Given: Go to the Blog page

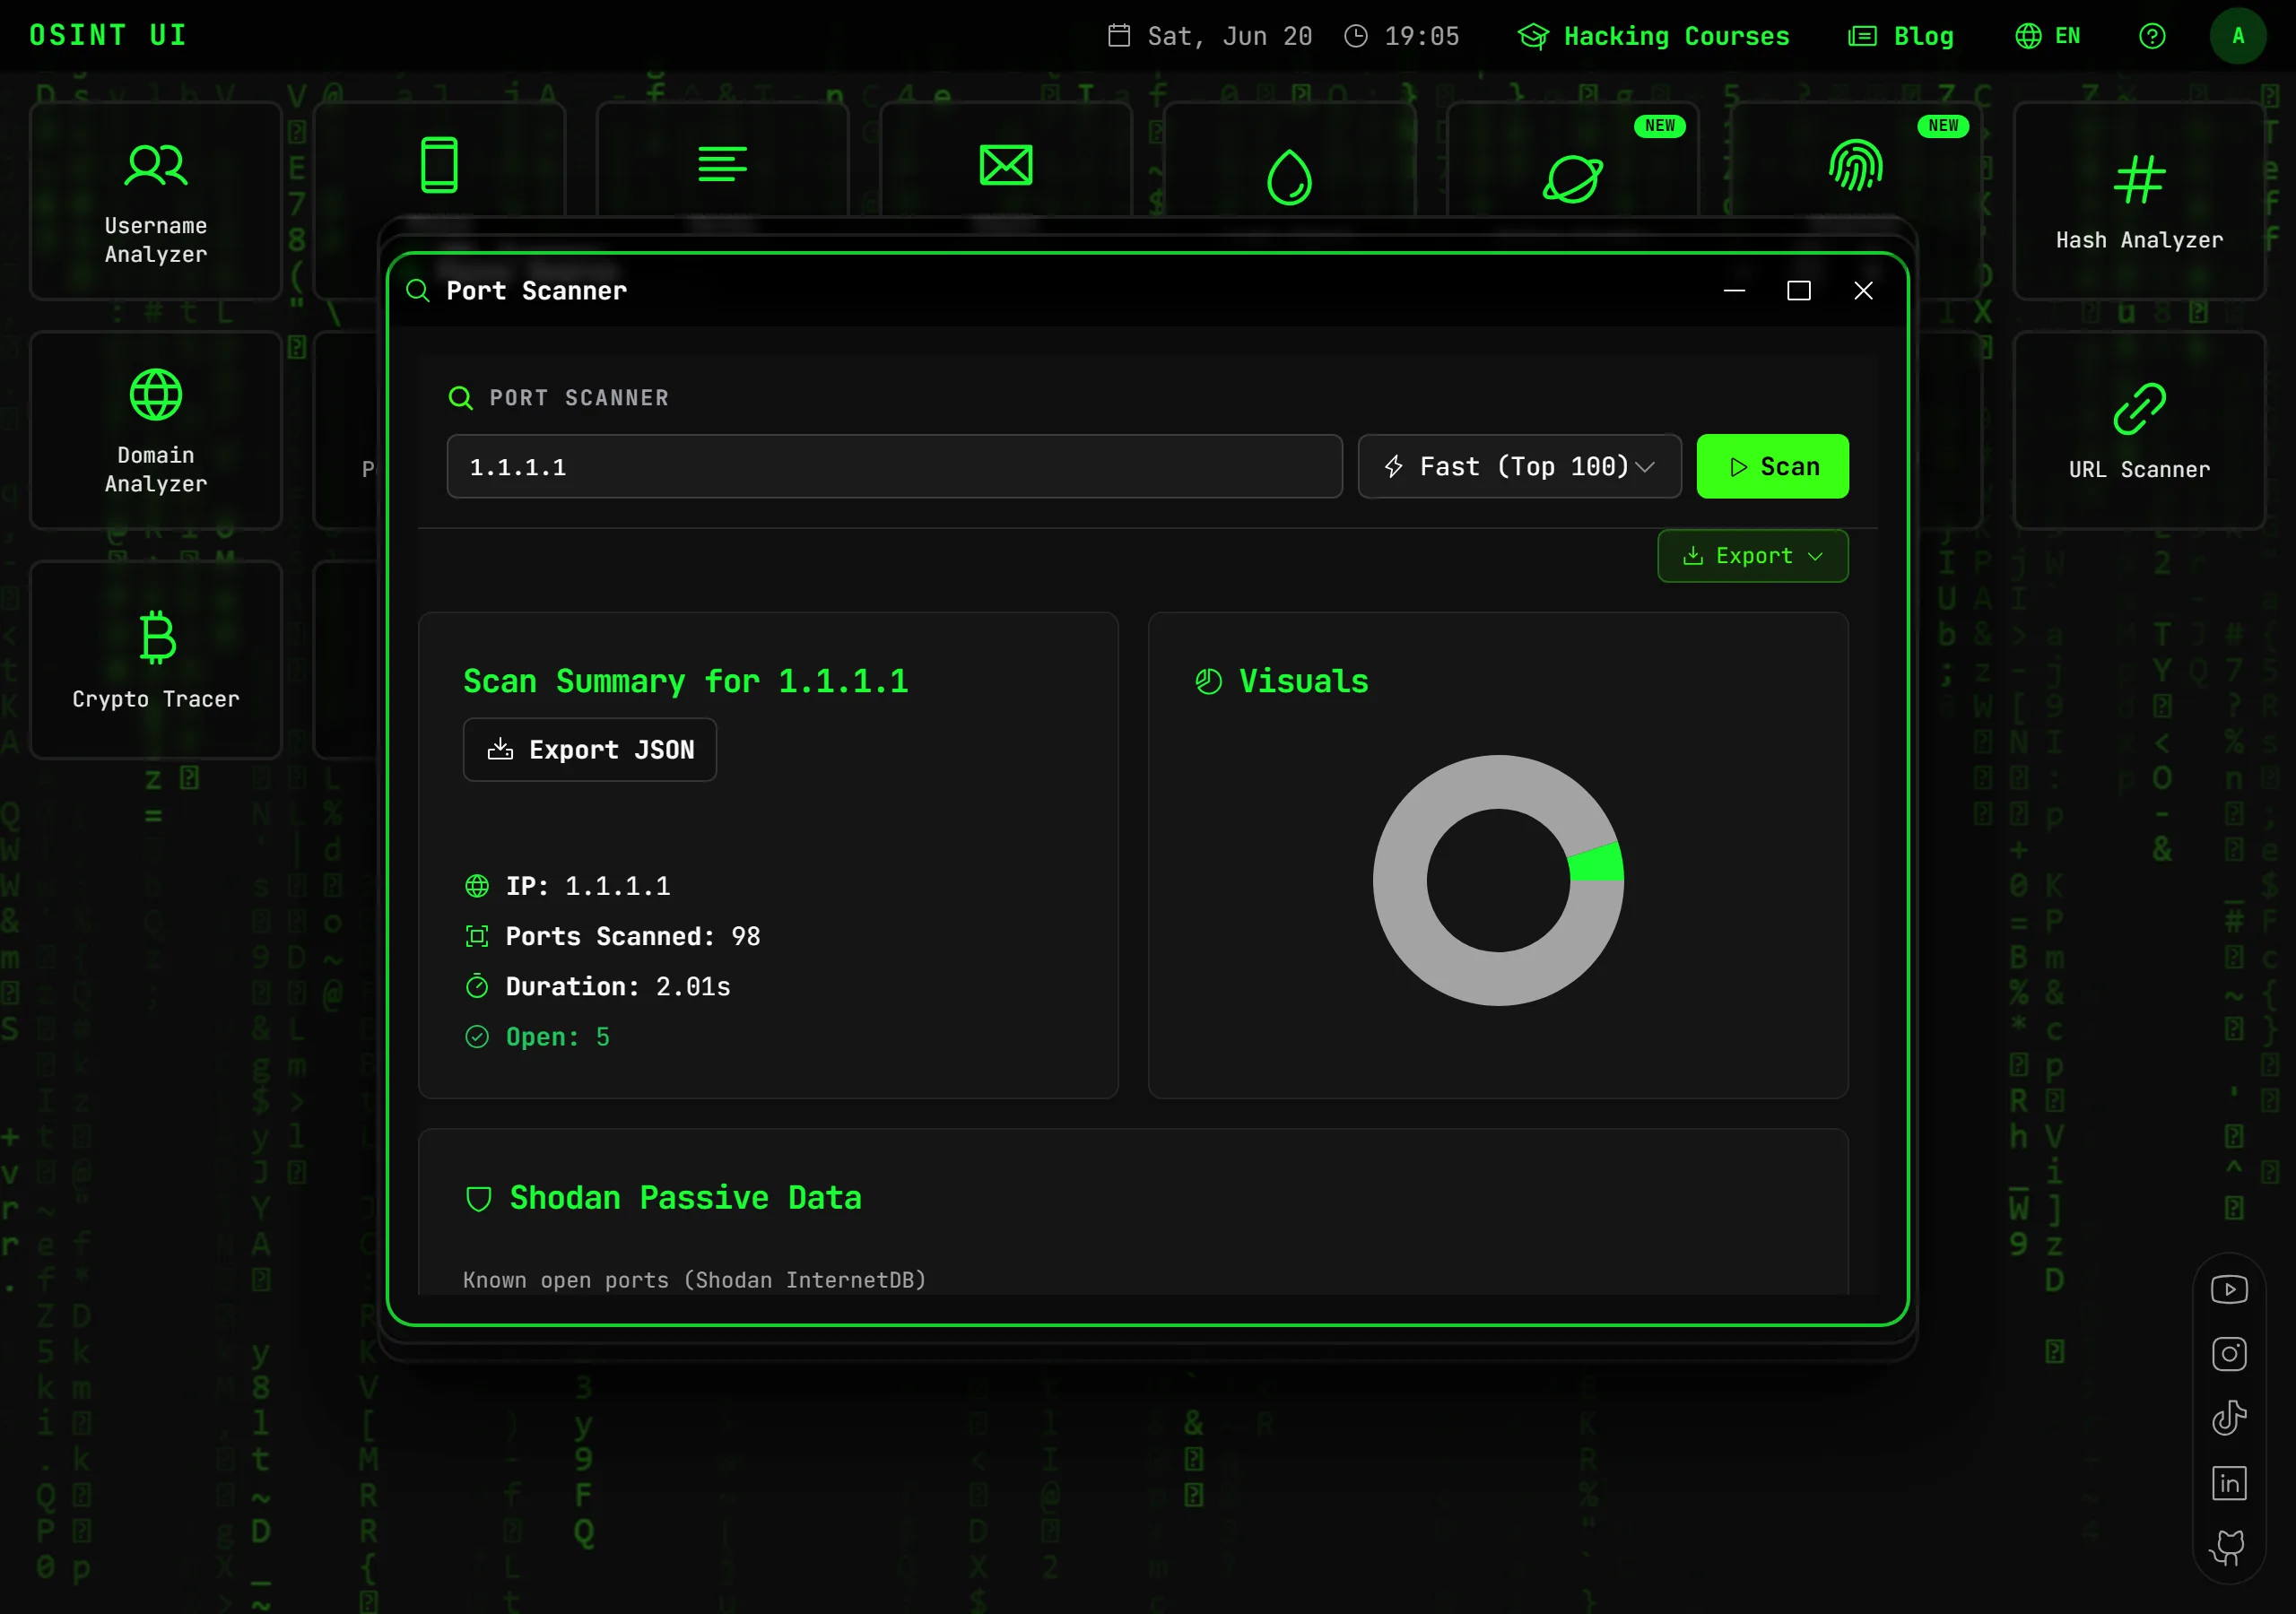Looking at the screenshot, I should click(1900, 36).
